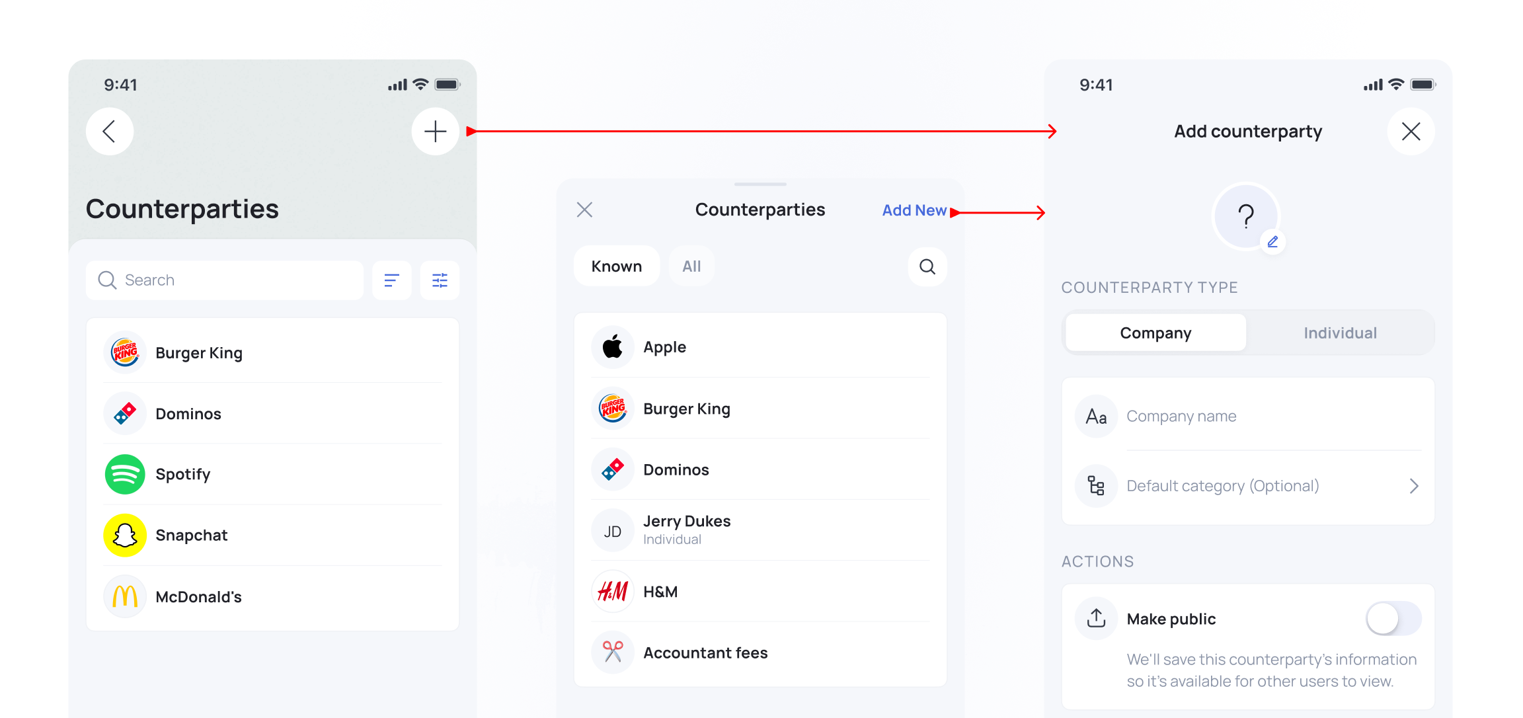This screenshot has height=718, width=1523.
Task: Switch to the Known tab
Action: pyautogui.click(x=616, y=266)
